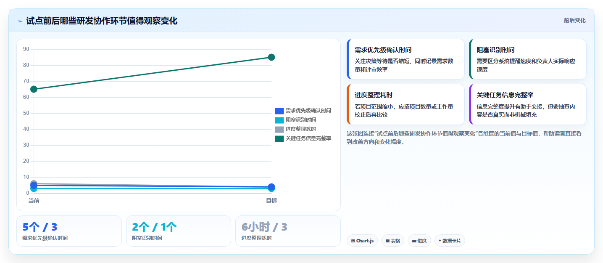
Task: Toggle 进度整理耗时 legend swatch
Action: tap(279, 129)
